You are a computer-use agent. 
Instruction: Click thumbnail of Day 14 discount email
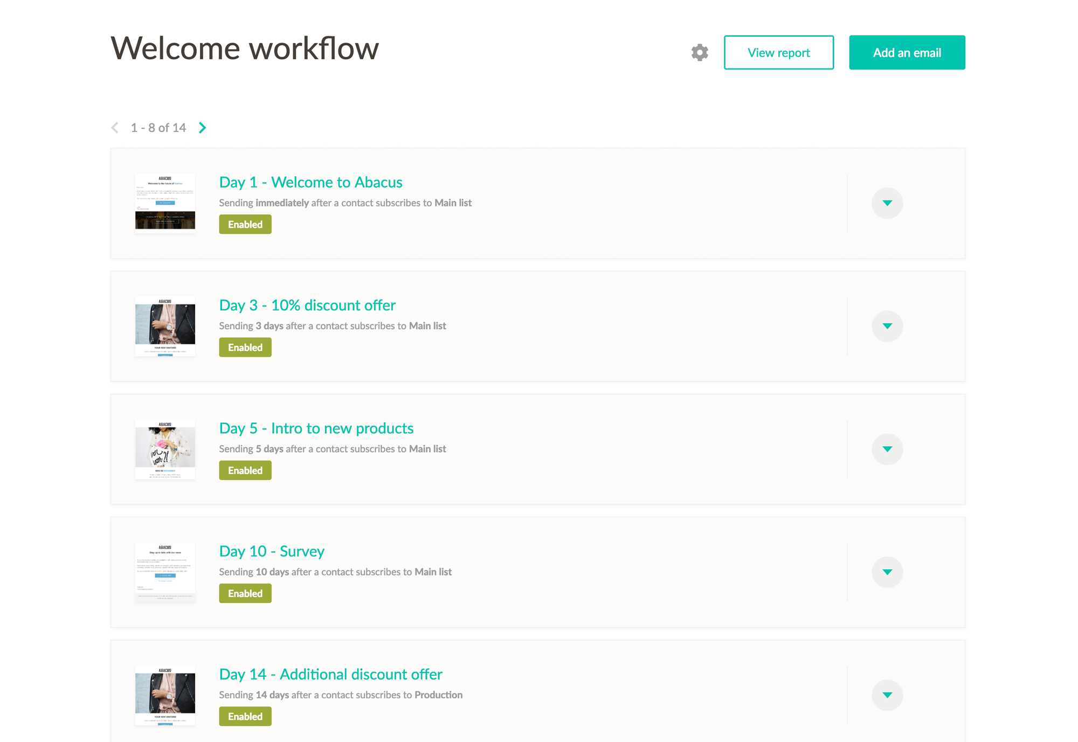coord(165,695)
